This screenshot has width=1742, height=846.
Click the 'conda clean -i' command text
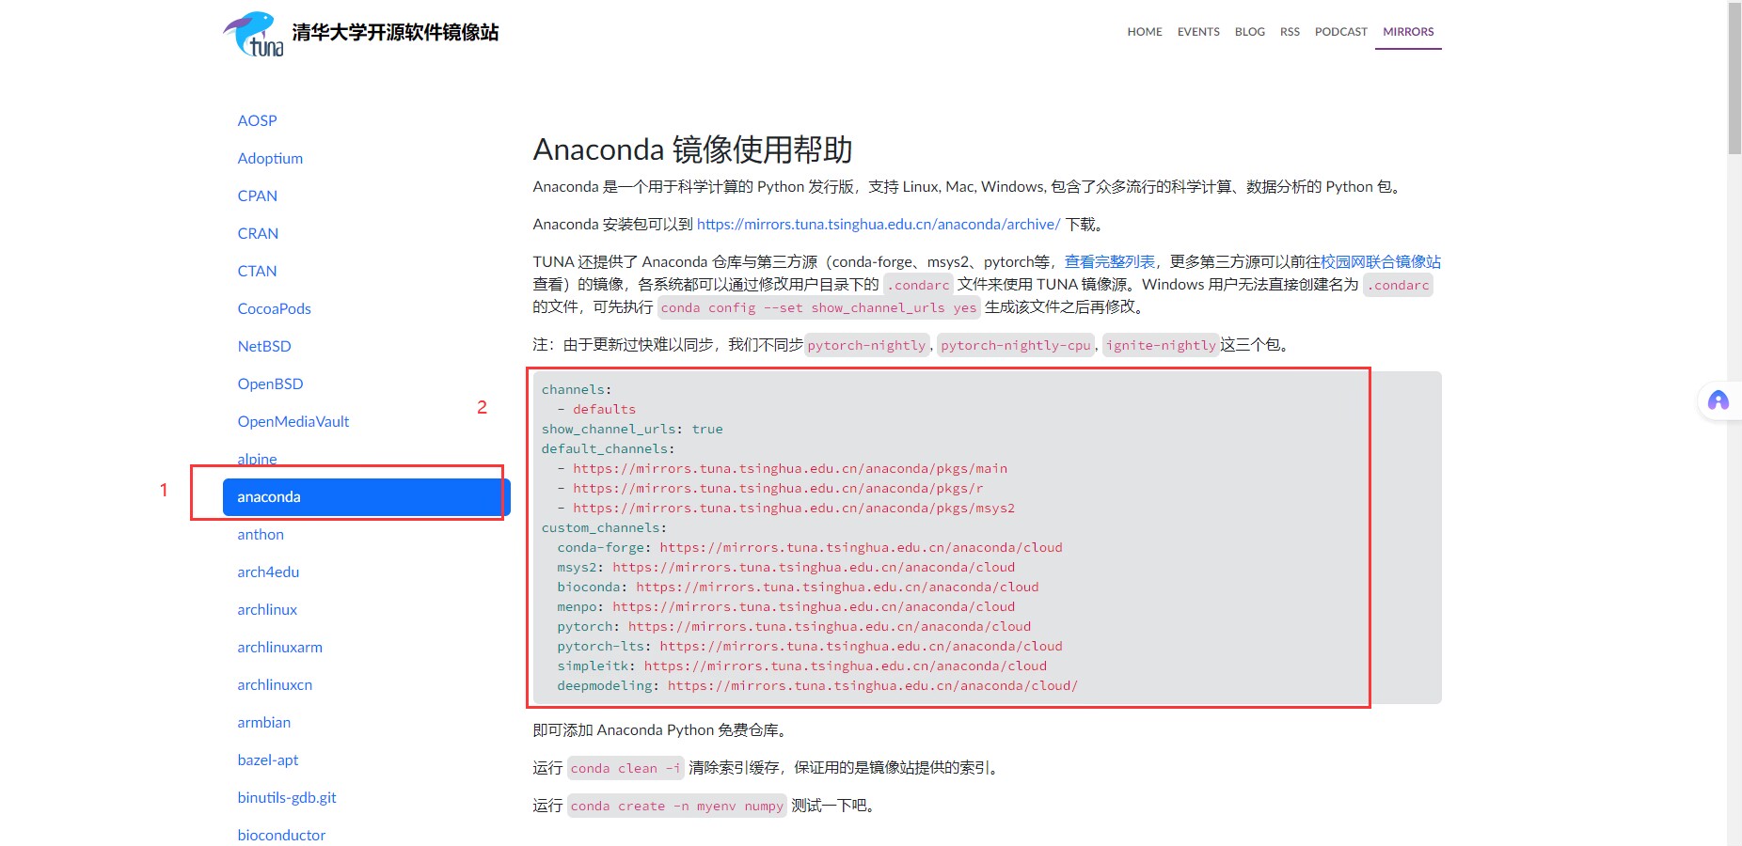(x=626, y=768)
